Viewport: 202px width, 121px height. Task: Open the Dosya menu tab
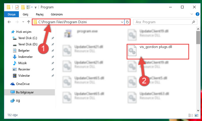pos(12,14)
